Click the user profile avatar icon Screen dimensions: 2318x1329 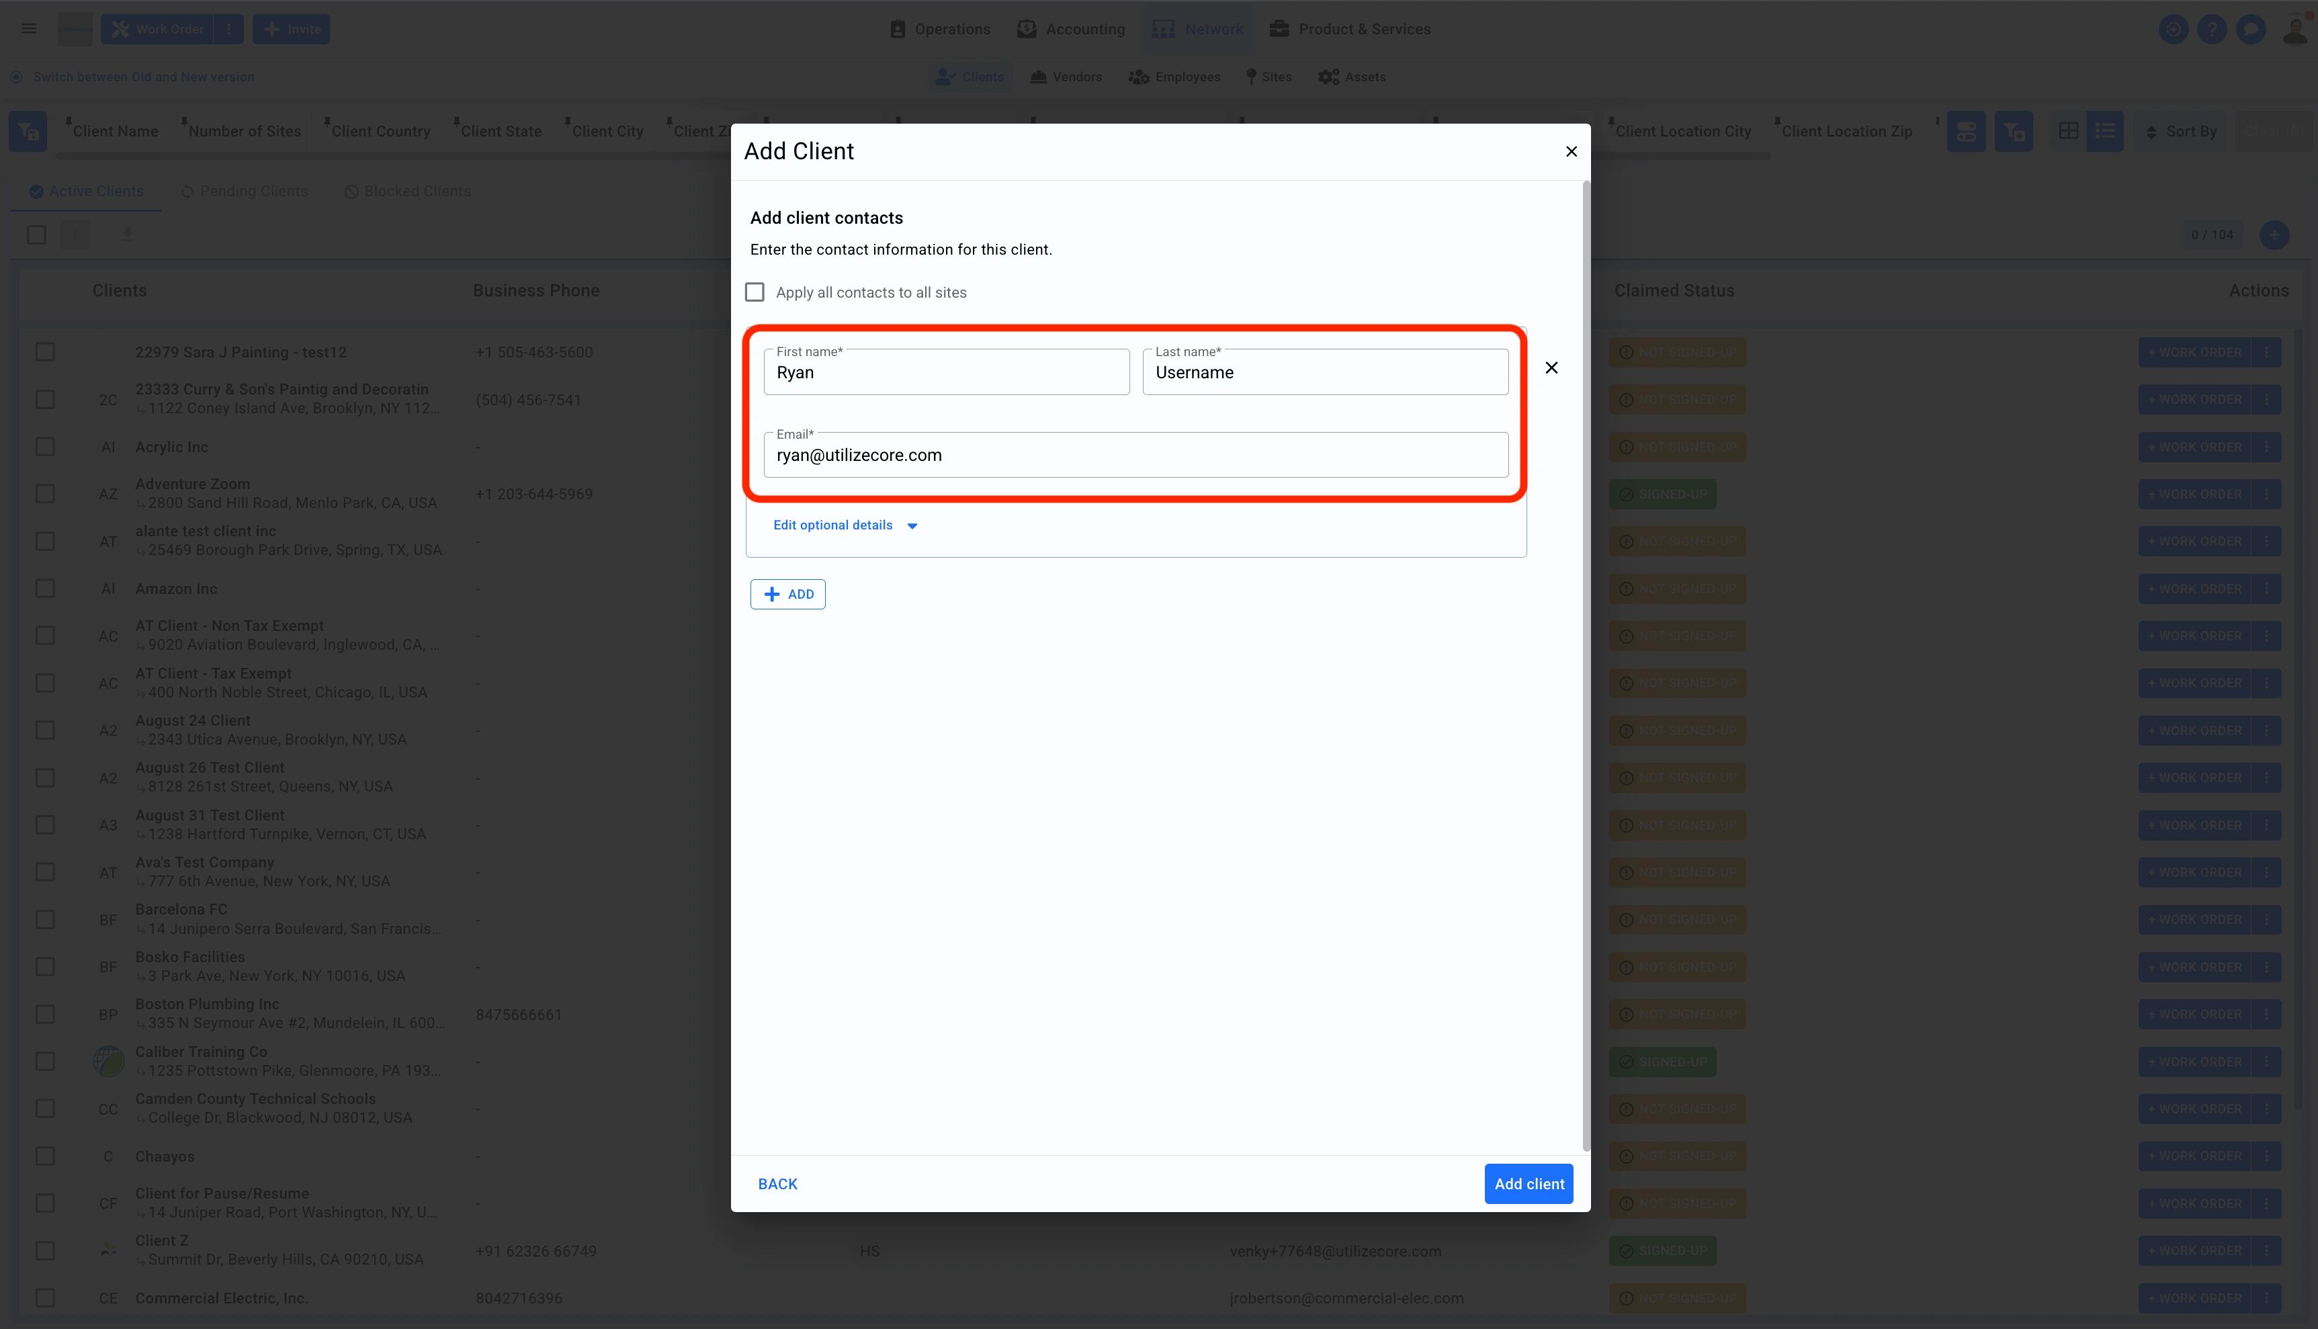pos(2295,29)
